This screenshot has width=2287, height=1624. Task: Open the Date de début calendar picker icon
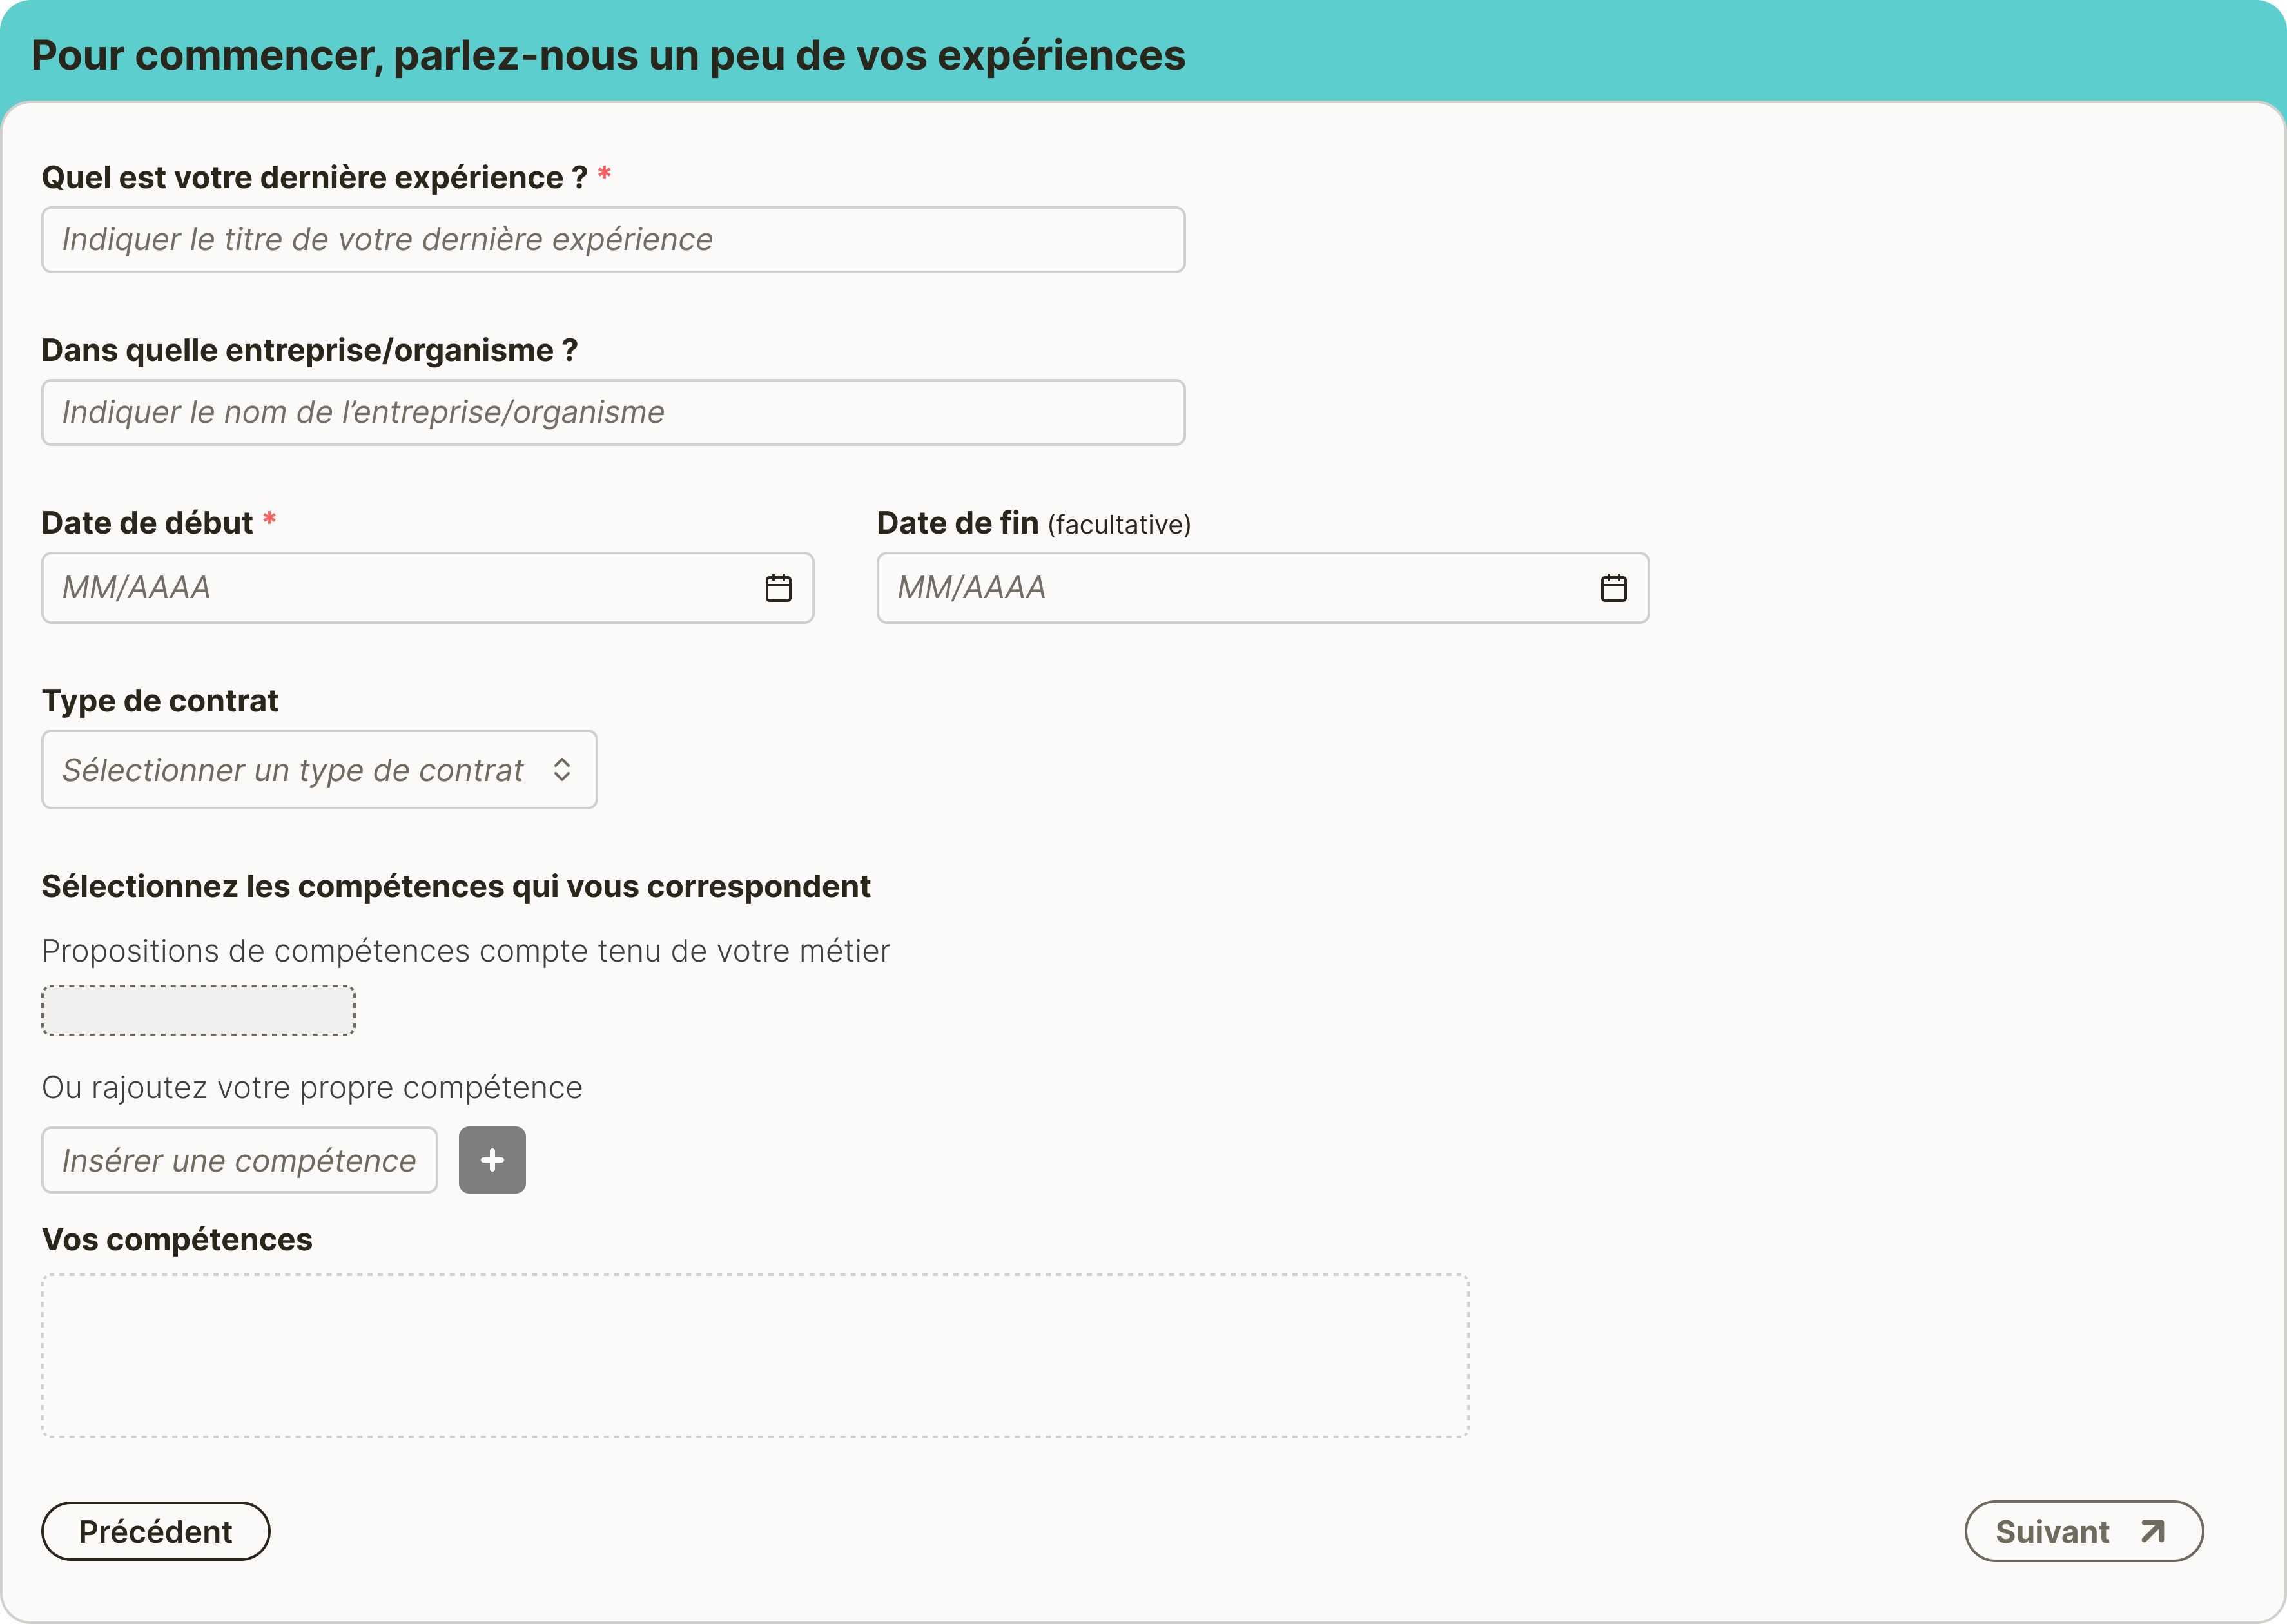(x=778, y=588)
